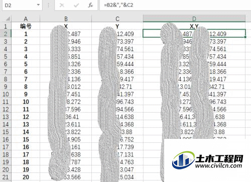Click column B cell ending in 7.451
The image size is (251, 182).
(66, 94)
